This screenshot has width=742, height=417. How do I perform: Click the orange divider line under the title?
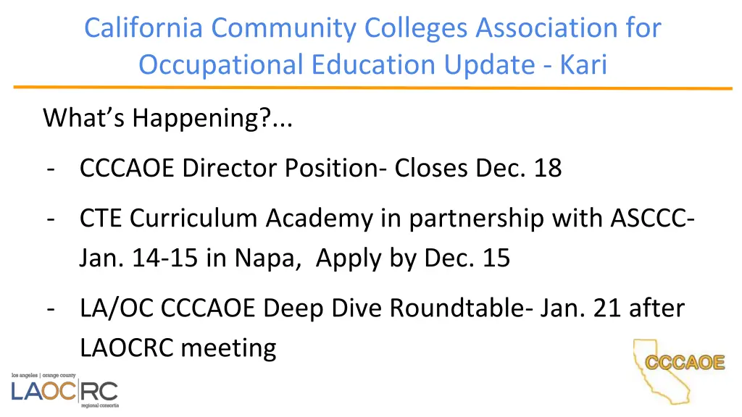pos(372,88)
